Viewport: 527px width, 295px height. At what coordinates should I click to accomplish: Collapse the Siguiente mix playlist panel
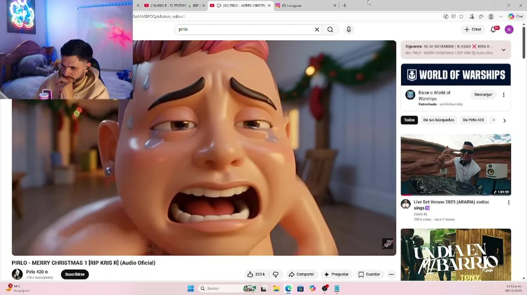pos(504,50)
